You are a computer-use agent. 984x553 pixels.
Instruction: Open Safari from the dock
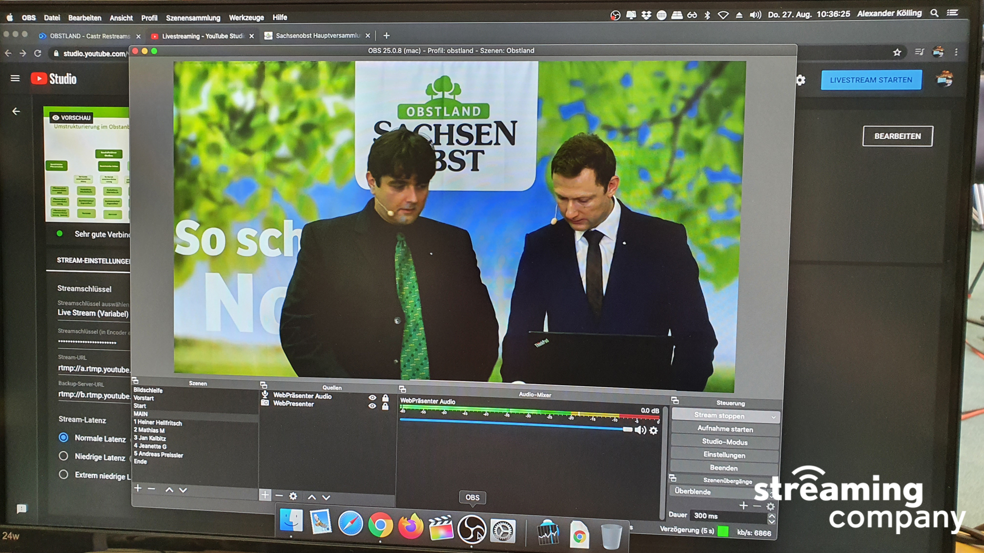(x=351, y=524)
